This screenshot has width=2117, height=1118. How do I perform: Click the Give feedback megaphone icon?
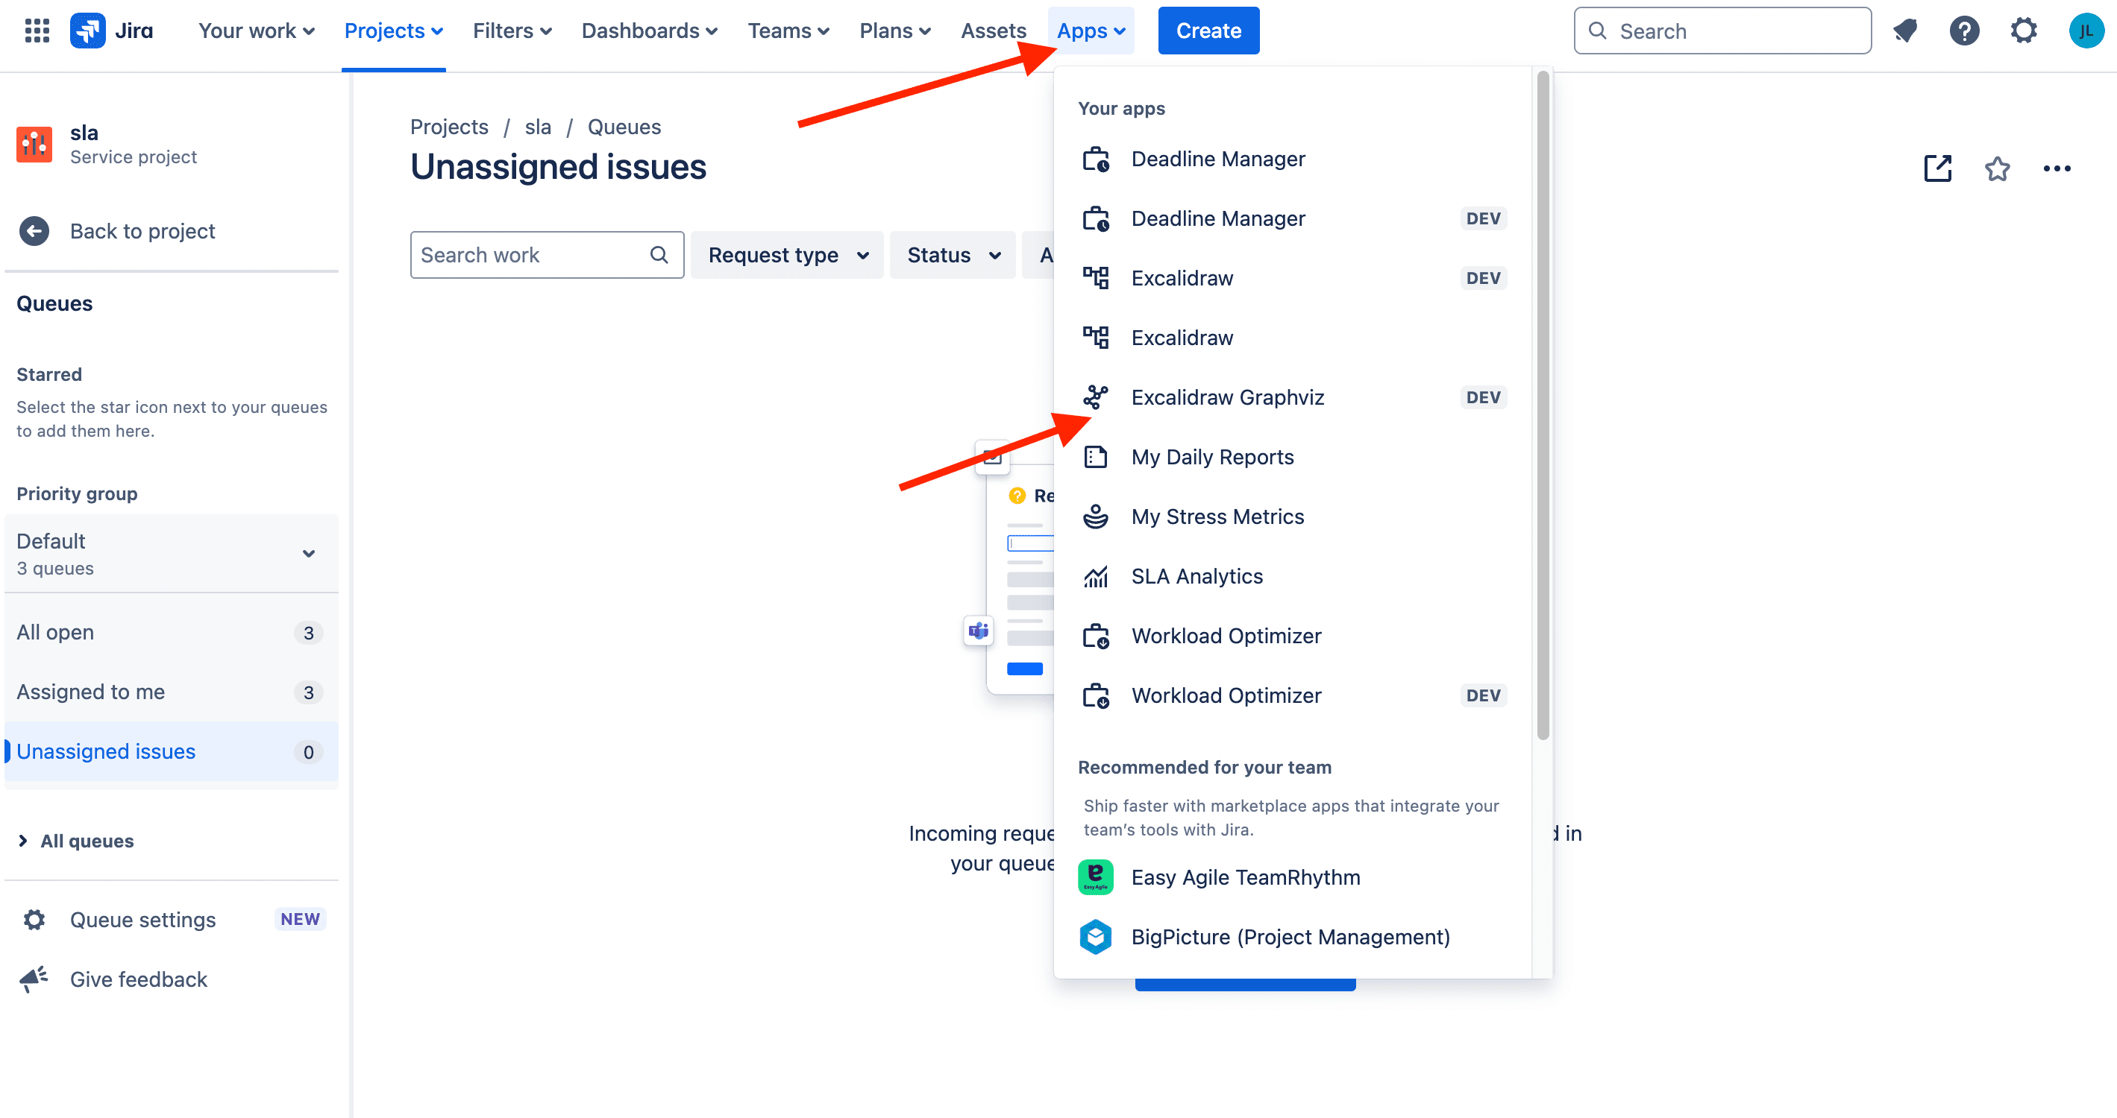pyautogui.click(x=34, y=979)
